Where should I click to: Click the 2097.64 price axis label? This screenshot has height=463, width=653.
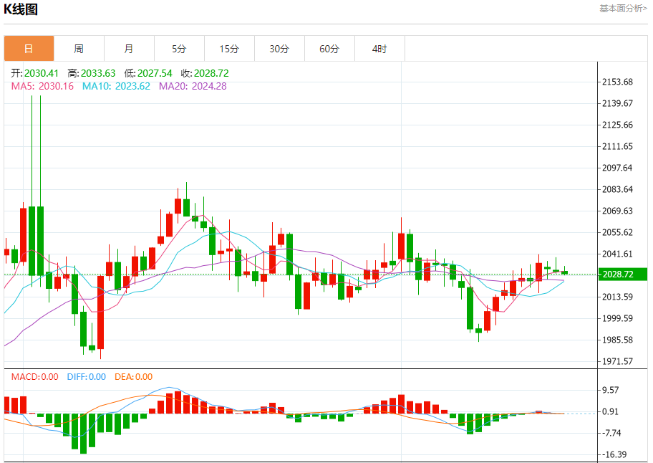point(618,168)
